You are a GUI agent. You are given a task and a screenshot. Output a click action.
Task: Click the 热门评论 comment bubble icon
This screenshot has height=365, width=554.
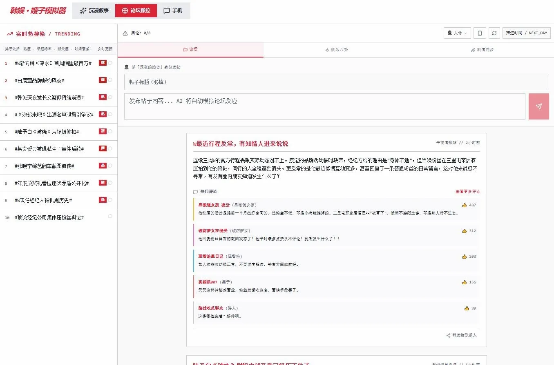(x=195, y=192)
